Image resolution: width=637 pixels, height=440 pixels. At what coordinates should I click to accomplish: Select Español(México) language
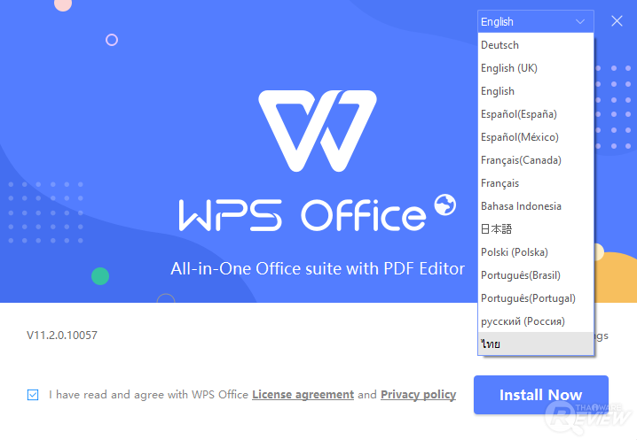point(536,137)
